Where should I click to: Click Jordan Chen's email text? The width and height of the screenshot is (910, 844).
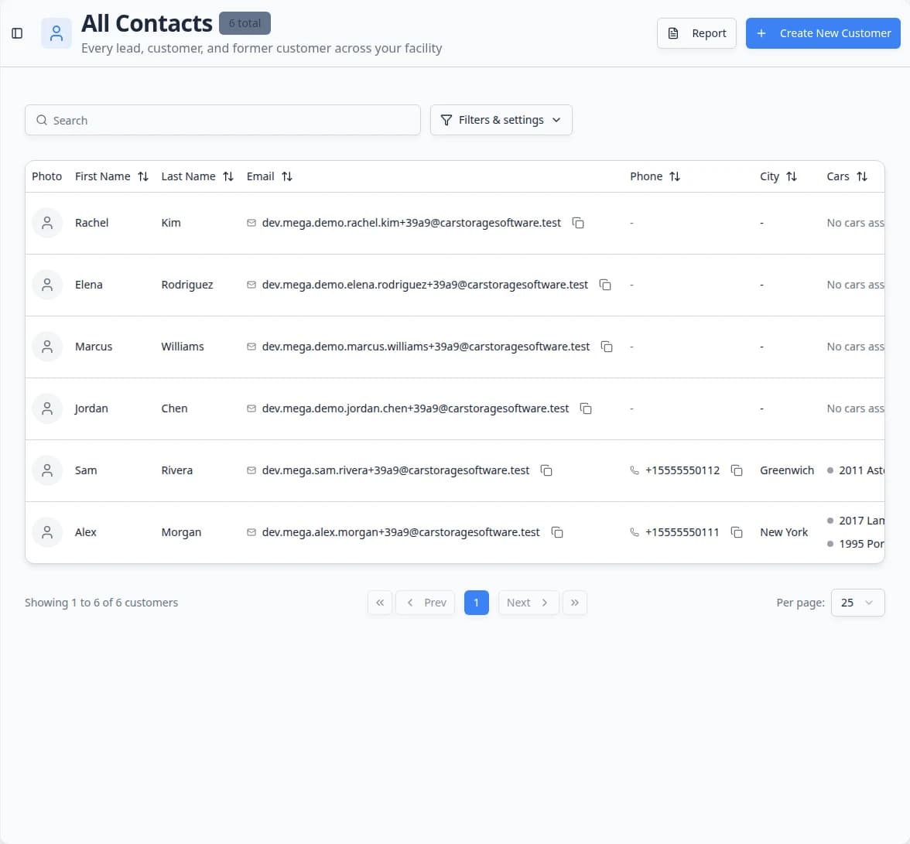coord(415,408)
